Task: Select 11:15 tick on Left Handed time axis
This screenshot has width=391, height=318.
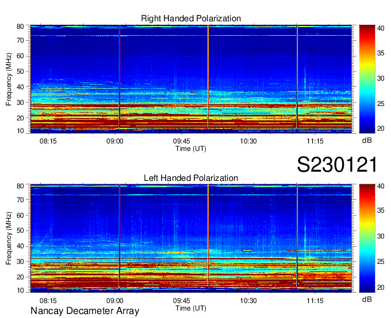Action: click(x=315, y=301)
